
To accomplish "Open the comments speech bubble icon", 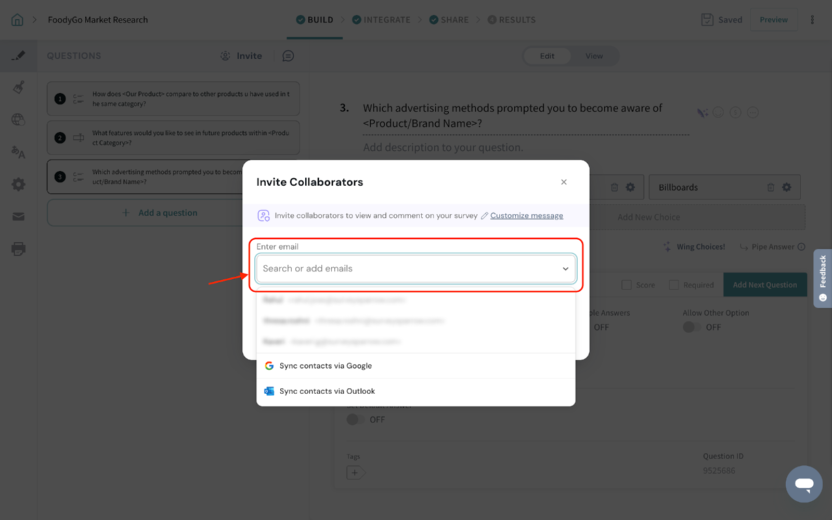I will pyautogui.click(x=288, y=56).
